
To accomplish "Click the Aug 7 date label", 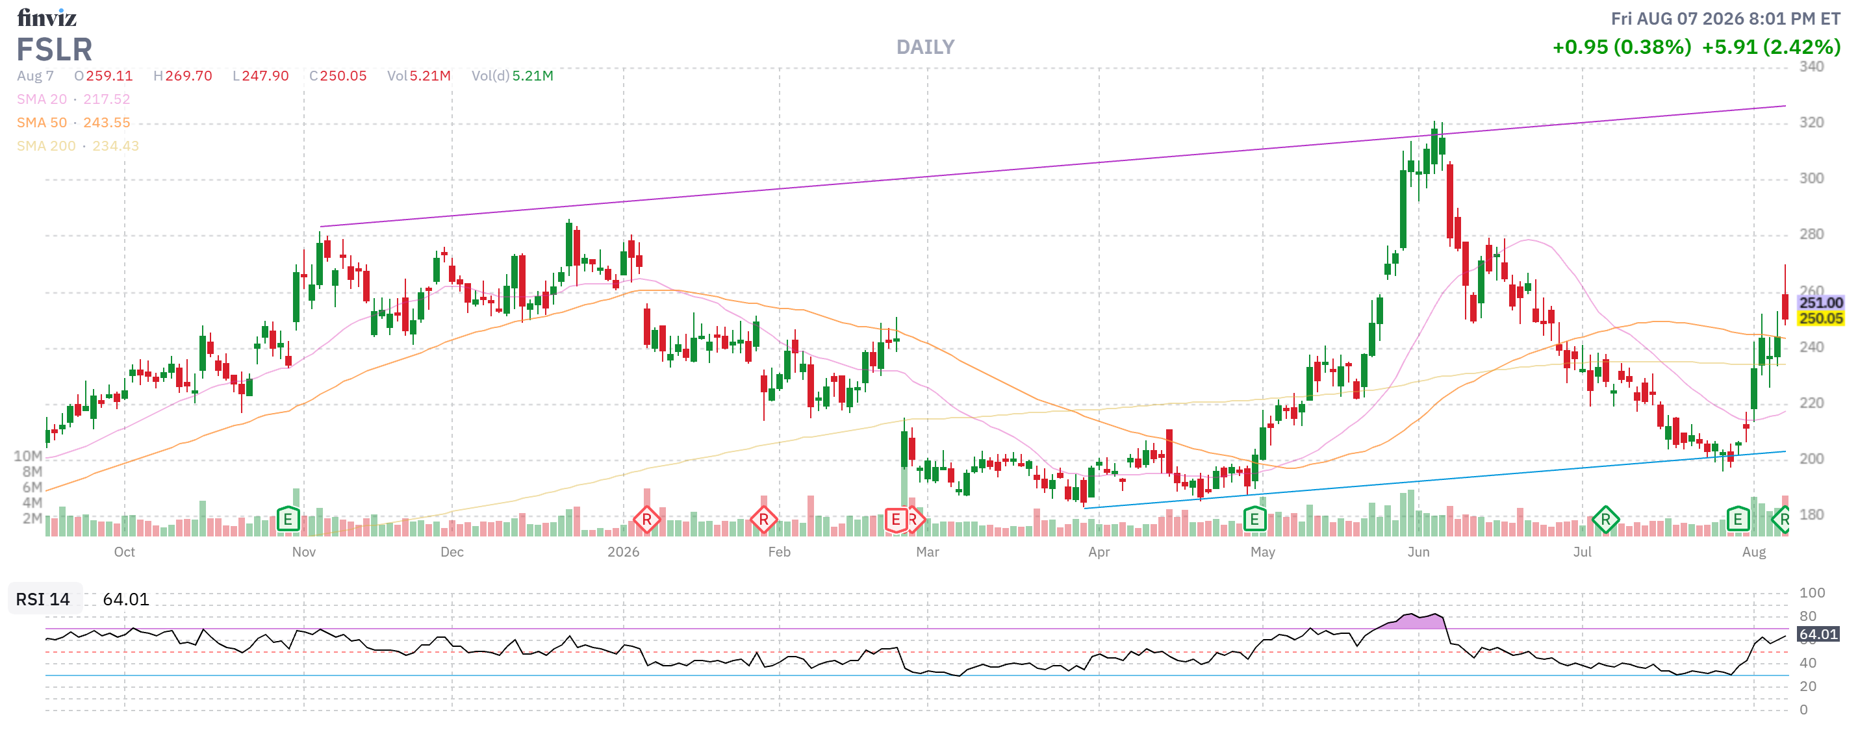I will [x=35, y=76].
